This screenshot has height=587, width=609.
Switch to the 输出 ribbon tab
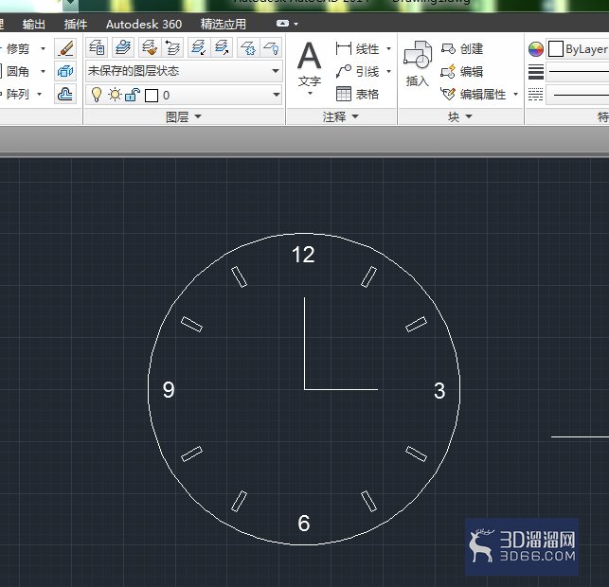coord(34,24)
